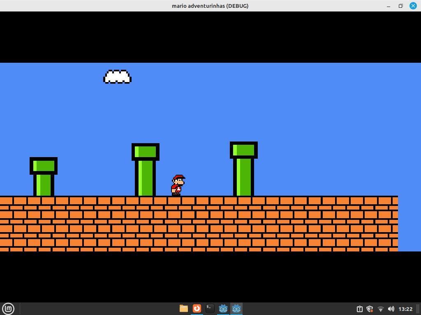The image size is (421, 315).
Task: Open the 13:22 clock calendar
Action: 405,309
